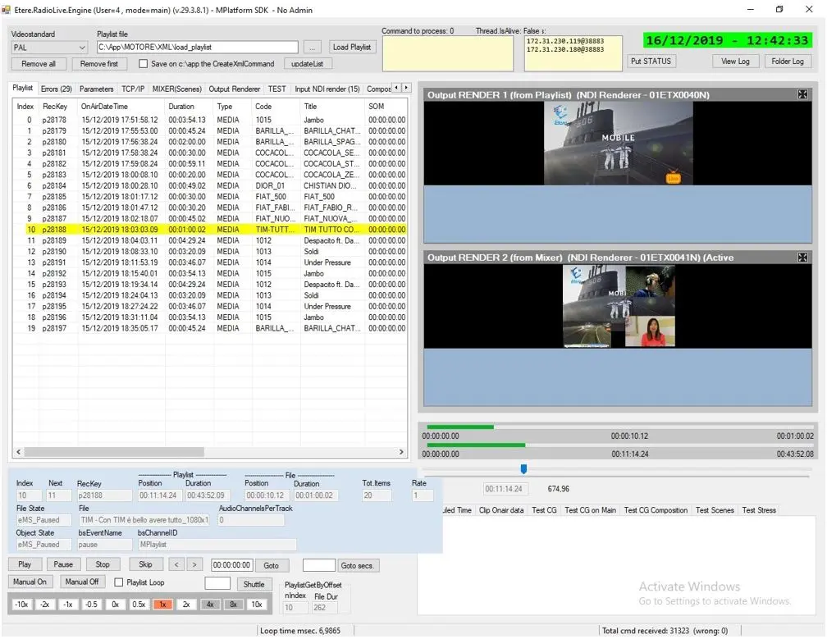This screenshot has height=639, width=827.
Task: Toggle the Manual On button
Action: tap(30, 582)
